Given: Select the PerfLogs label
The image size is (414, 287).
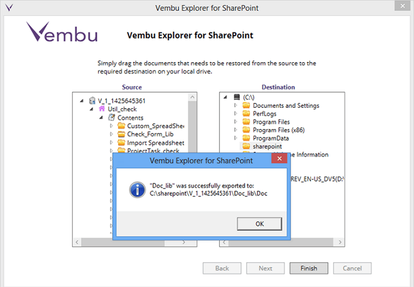Looking at the screenshot, I should (264, 113).
